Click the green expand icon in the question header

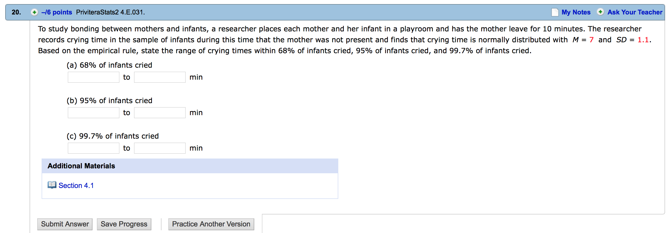coord(35,12)
